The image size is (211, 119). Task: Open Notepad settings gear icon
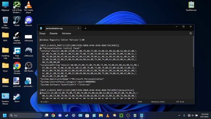coord(191,33)
